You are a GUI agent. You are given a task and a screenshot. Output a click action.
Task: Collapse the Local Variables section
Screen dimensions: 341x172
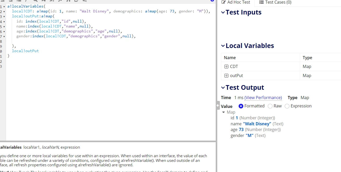pos(223,46)
